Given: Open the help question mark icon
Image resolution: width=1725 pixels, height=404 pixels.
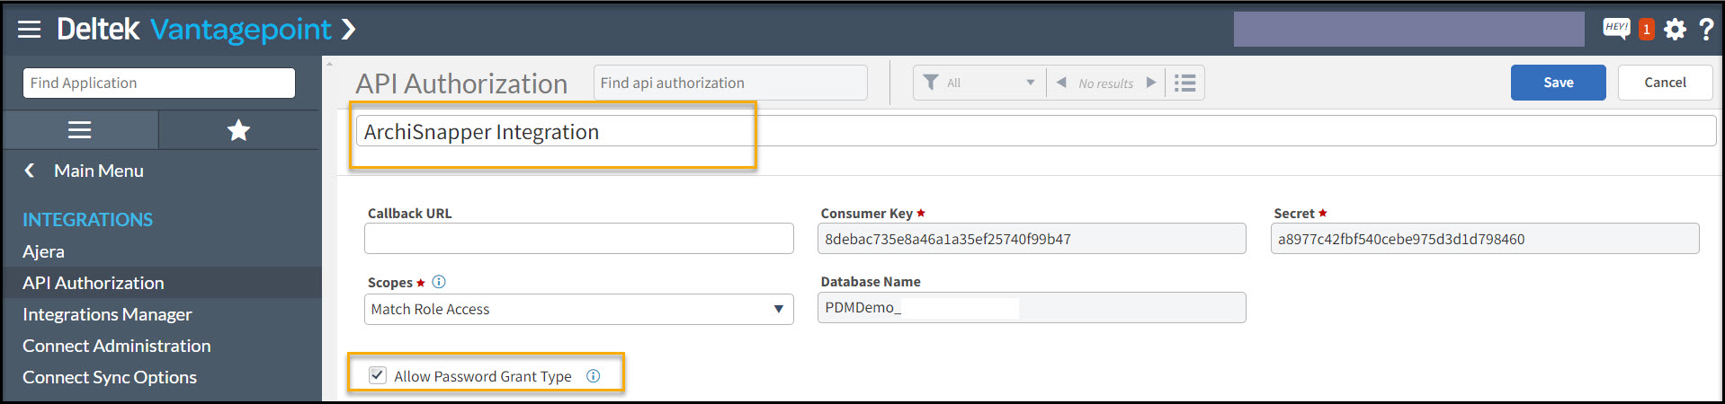Looking at the screenshot, I should pyautogui.click(x=1705, y=30).
